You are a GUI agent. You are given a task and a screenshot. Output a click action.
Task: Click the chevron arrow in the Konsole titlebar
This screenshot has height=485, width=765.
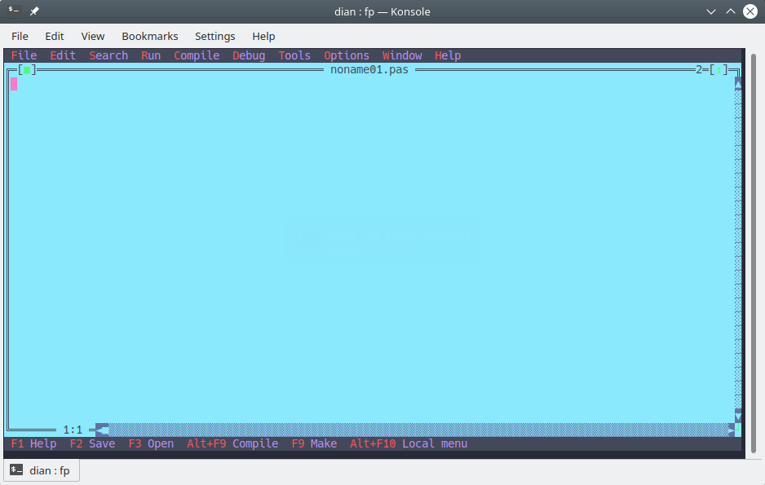pyautogui.click(x=710, y=11)
